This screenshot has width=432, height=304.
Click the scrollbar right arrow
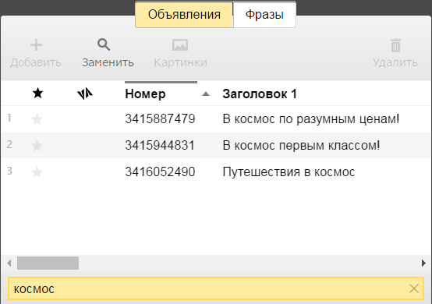pyautogui.click(x=423, y=263)
